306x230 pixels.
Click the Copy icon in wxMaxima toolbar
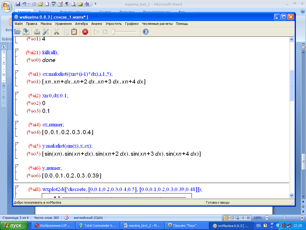coord(65,32)
